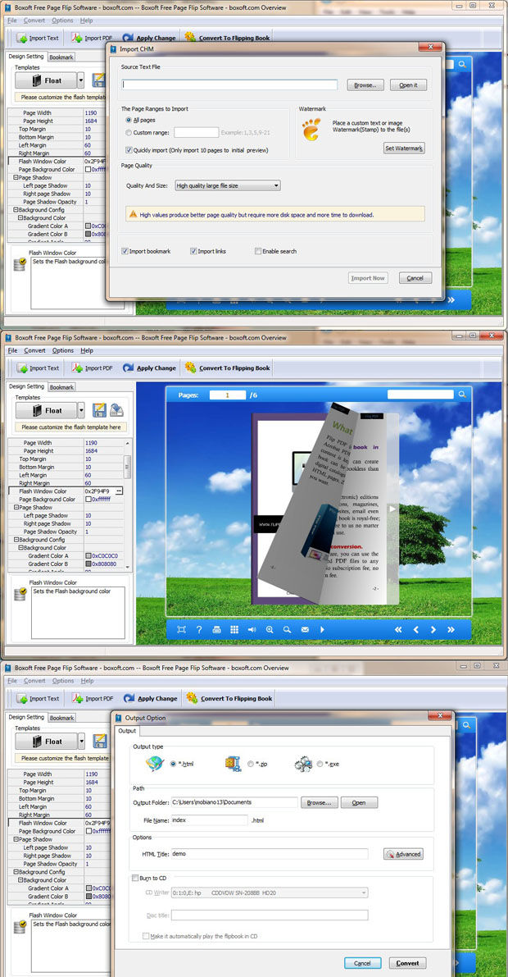Check the Enable search checkbox
Image resolution: width=508 pixels, height=977 pixels.
tap(258, 251)
